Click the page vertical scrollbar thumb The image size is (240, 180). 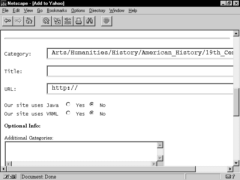pos(236,102)
